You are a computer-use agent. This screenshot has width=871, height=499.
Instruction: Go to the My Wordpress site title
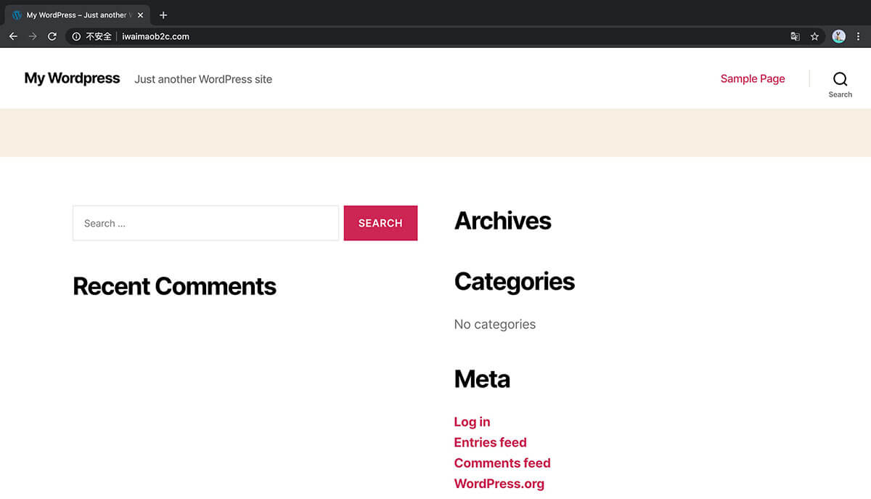click(72, 78)
